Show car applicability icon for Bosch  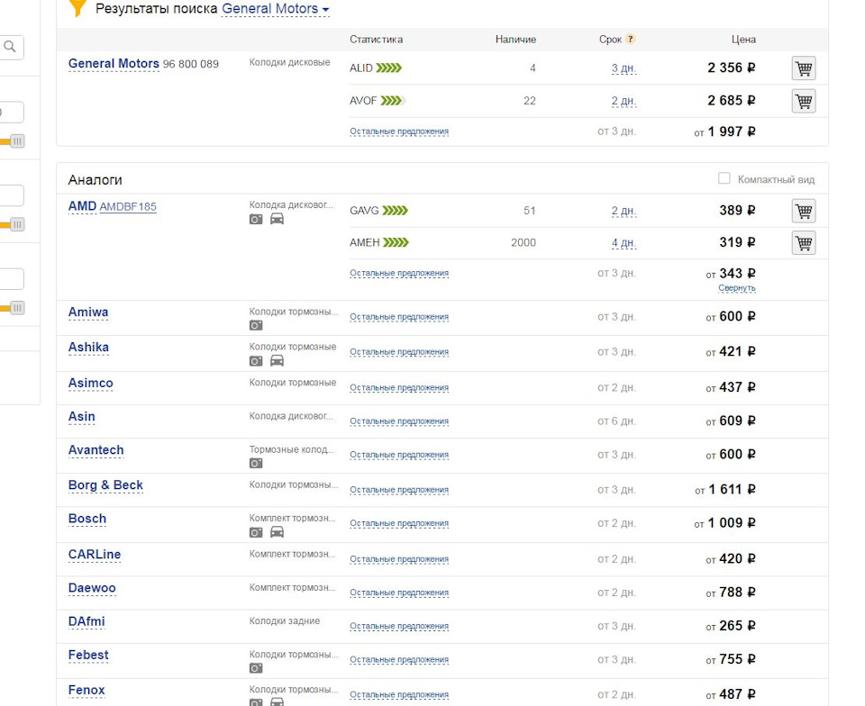click(x=277, y=532)
